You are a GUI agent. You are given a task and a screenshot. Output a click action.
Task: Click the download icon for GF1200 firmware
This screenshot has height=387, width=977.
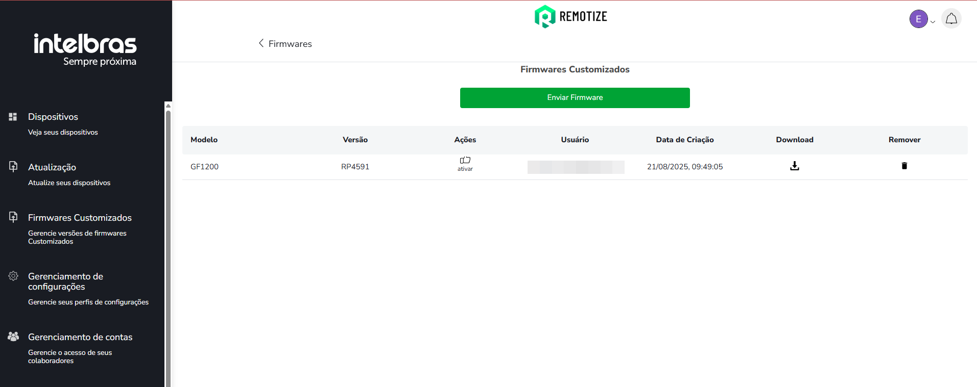click(x=794, y=166)
